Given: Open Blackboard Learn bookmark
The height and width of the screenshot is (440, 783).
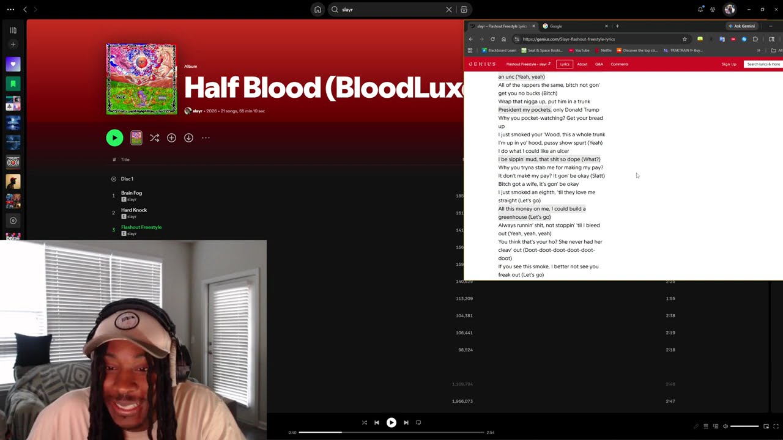Looking at the screenshot, I should (499, 51).
